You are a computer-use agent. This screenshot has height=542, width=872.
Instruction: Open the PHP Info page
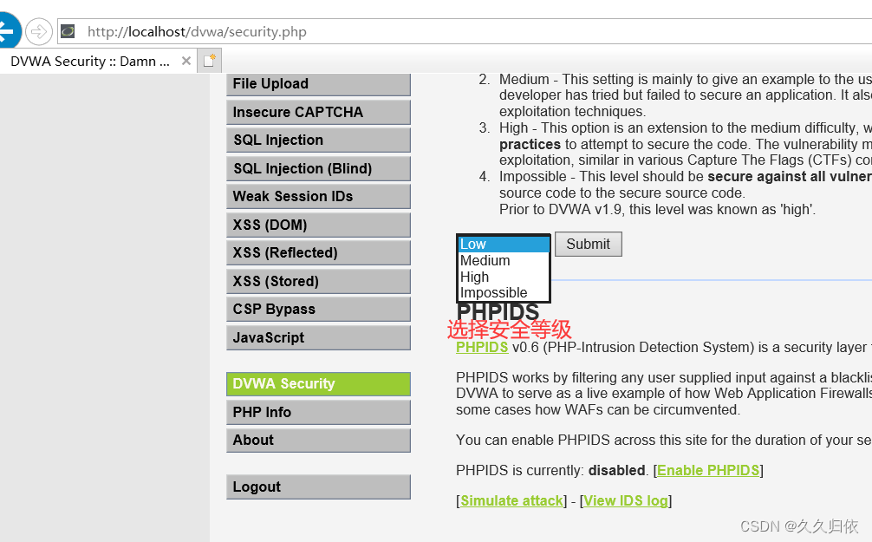(318, 412)
